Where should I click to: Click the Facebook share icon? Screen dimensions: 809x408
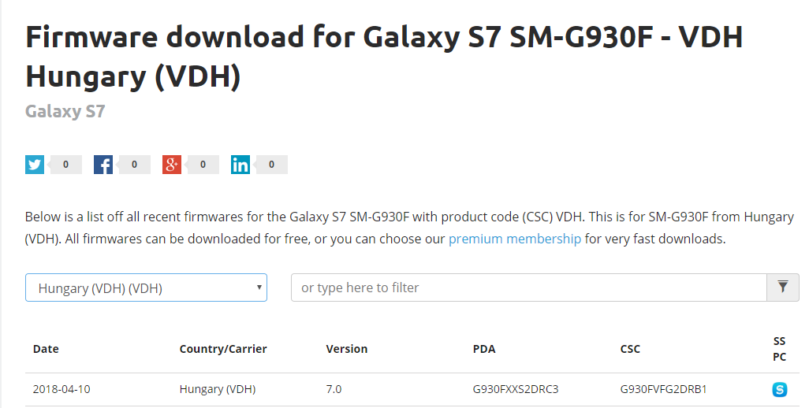[x=103, y=165]
